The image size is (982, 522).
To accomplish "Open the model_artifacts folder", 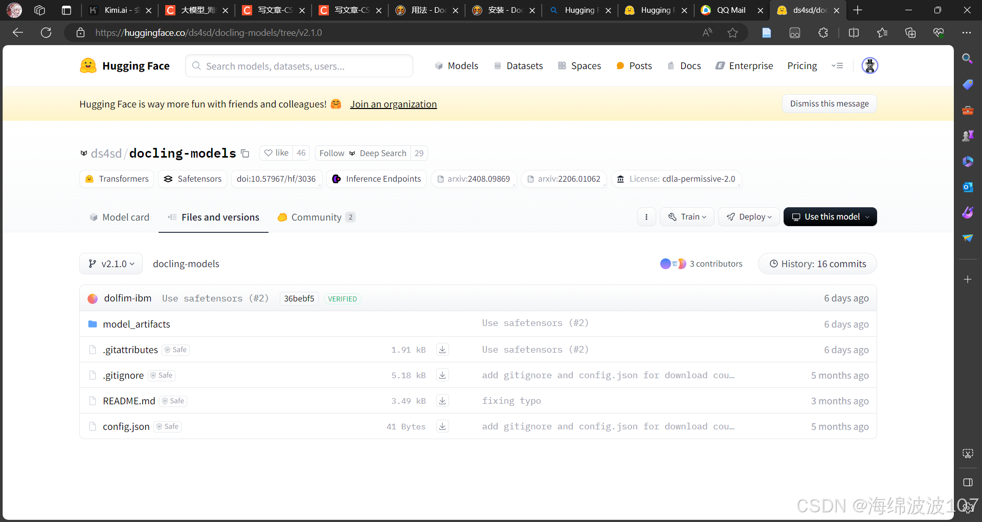I will coord(137,324).
